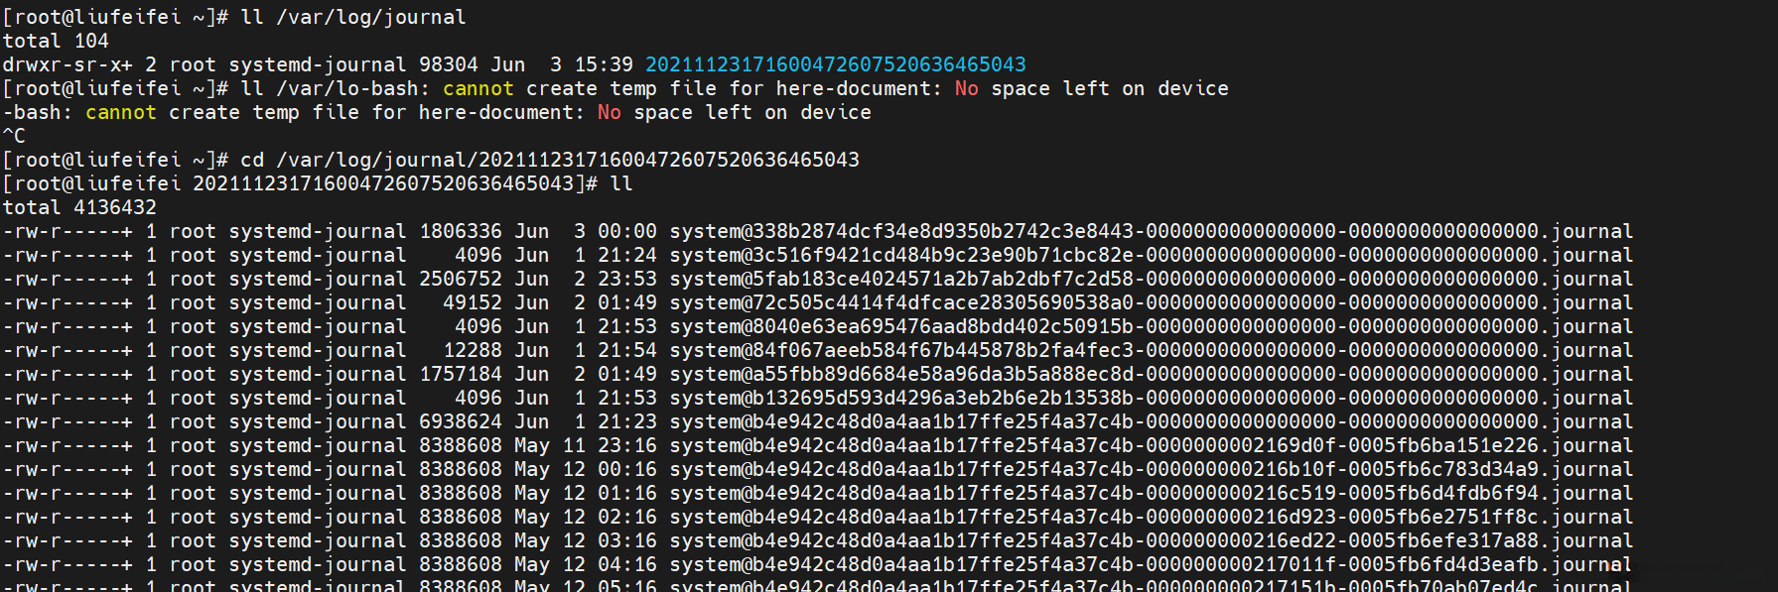The width and height of the screenshot is (1778, 592).
Task: Select journal file ending in 0005fb6c783d34a9
Action: pos(1150,469)
